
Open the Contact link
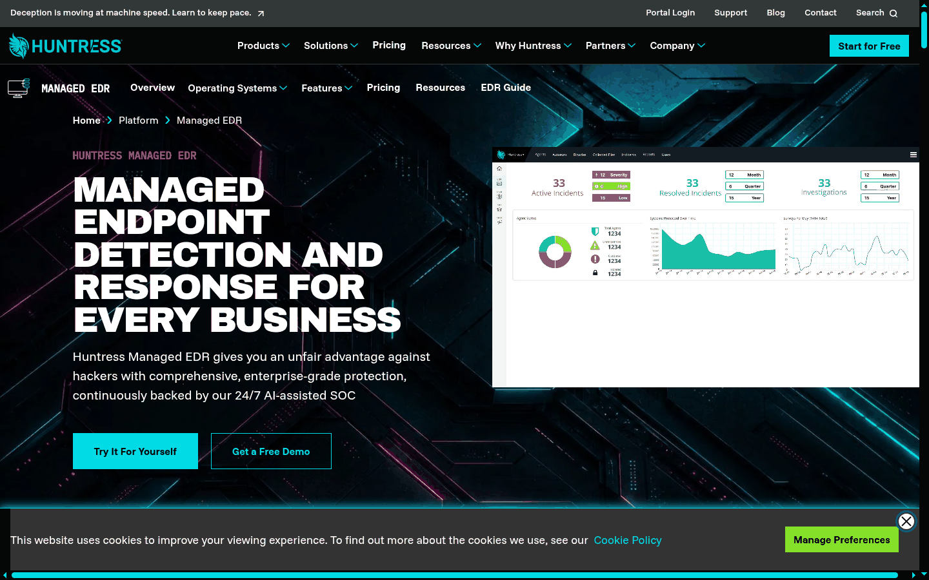(x=820, y=12)
